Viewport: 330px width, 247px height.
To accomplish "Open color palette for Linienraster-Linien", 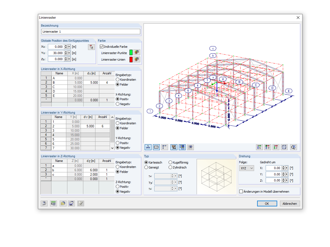I will (137, 59).
